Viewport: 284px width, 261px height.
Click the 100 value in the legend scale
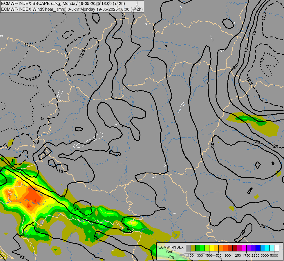tap(191, 255)
